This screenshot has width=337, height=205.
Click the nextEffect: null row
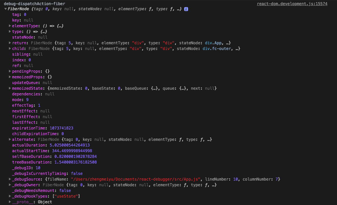pos(31,111)
